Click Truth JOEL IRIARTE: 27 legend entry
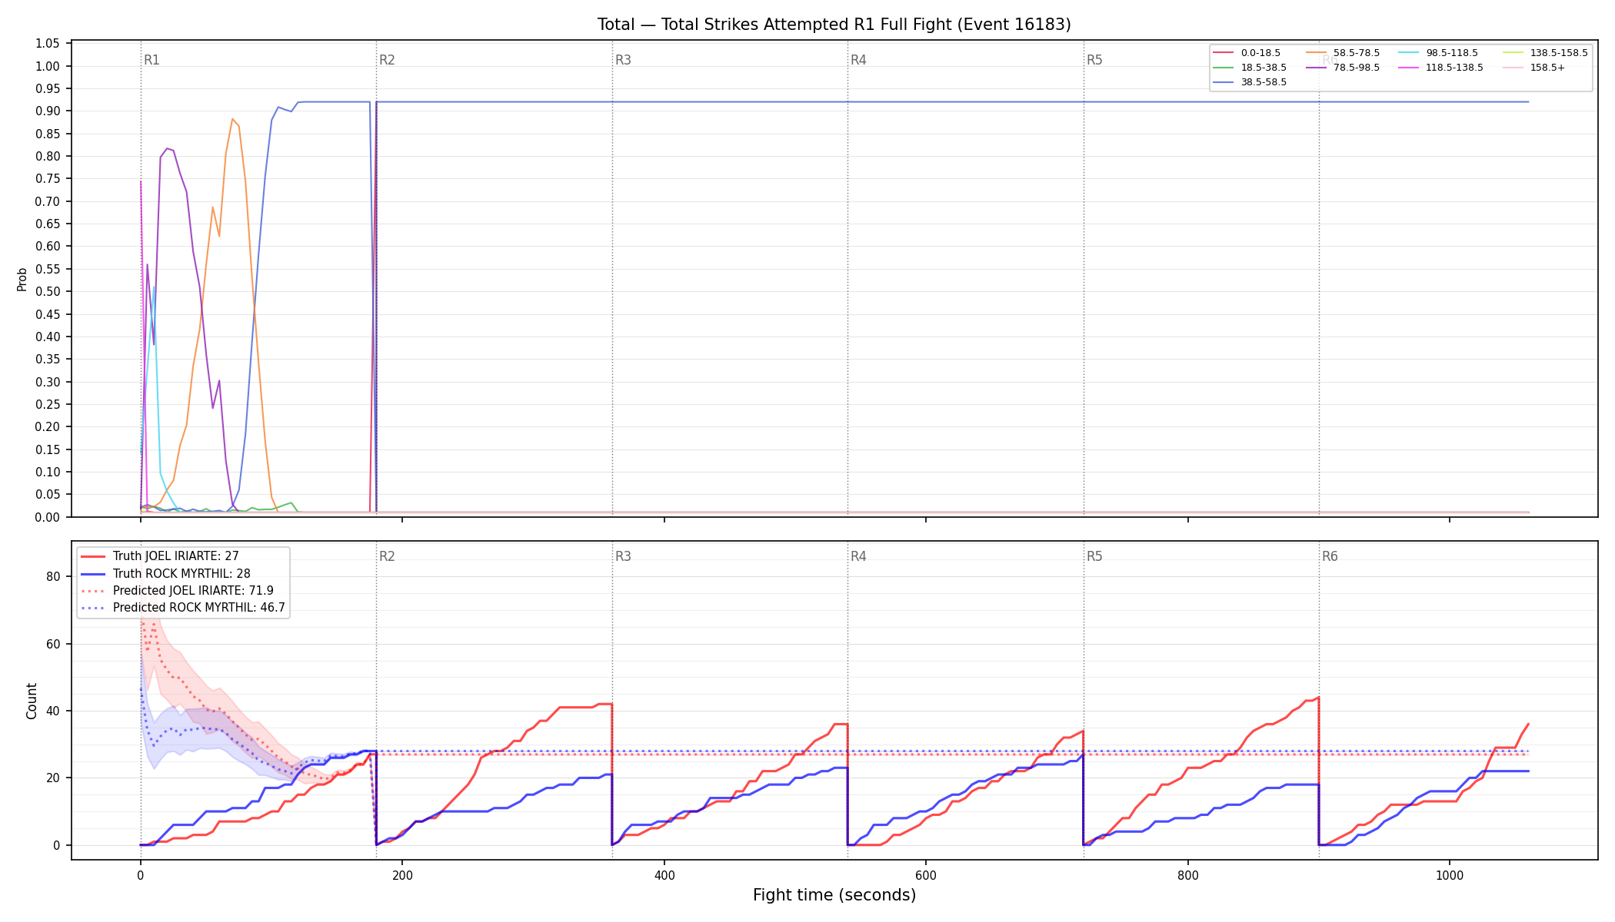Viewport: 1615px width, 922px height. coord(160,556)
